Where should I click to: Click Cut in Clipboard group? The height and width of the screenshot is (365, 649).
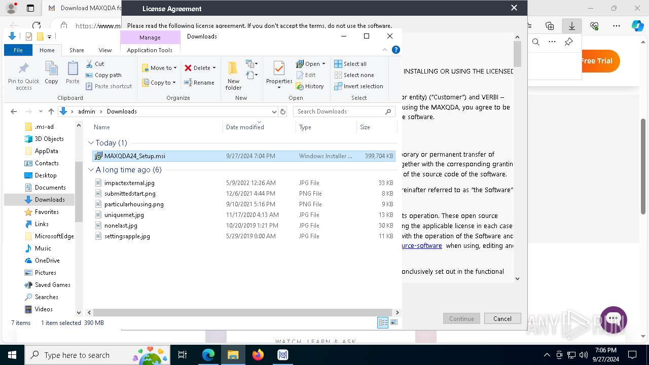pos(95,64)
